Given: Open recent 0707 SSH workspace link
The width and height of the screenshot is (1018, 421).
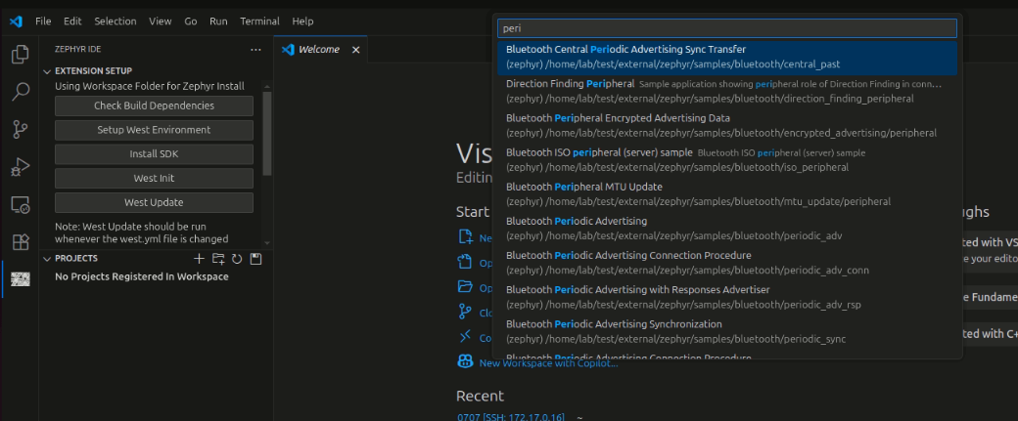Looking at the screenshot, I should point(510,416).
